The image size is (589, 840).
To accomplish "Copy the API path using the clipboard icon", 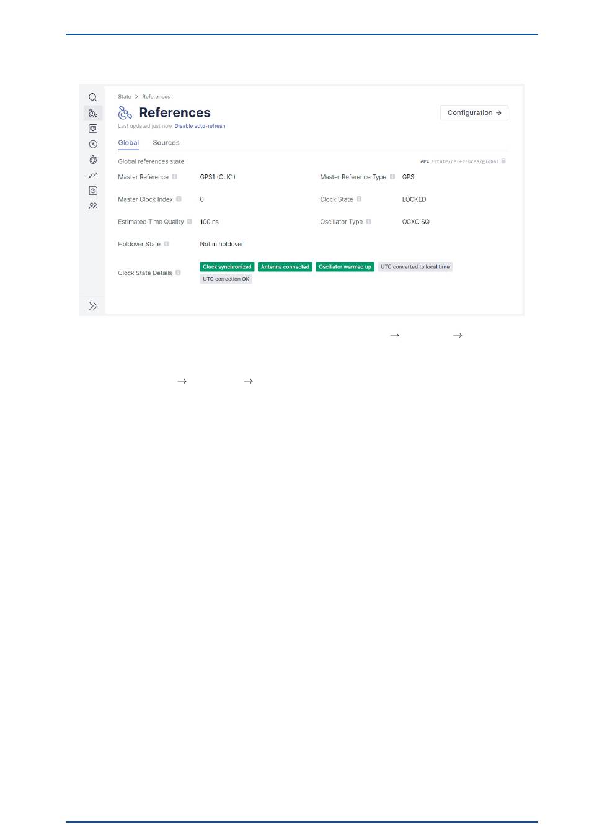I will (503, 161).
